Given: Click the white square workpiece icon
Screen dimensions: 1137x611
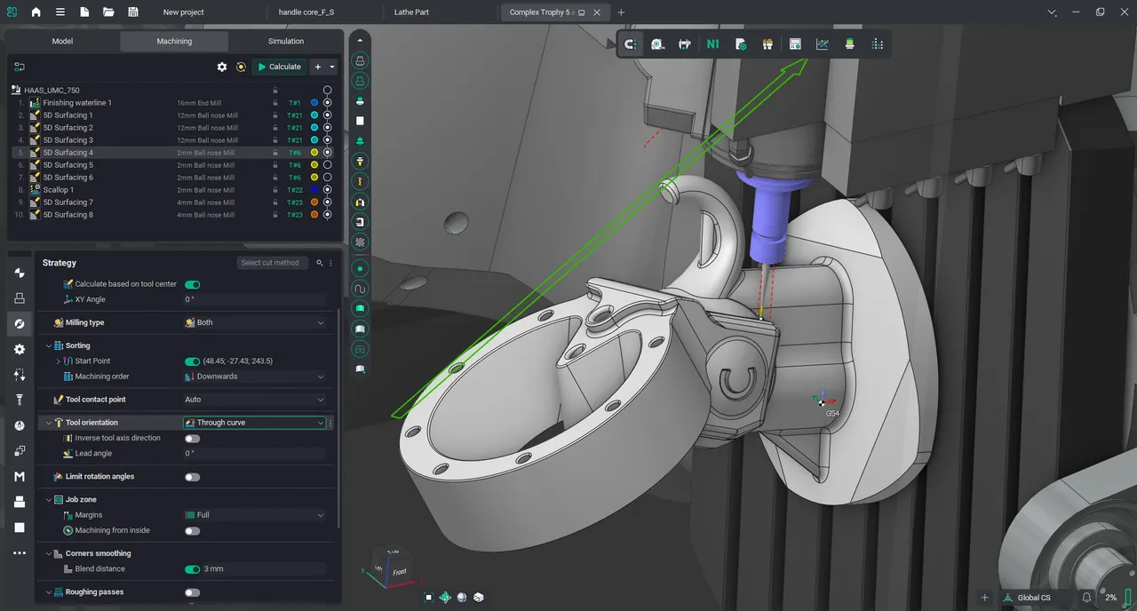Looking at the screenshot, I should pyautogui.click(x=360, y=120).
